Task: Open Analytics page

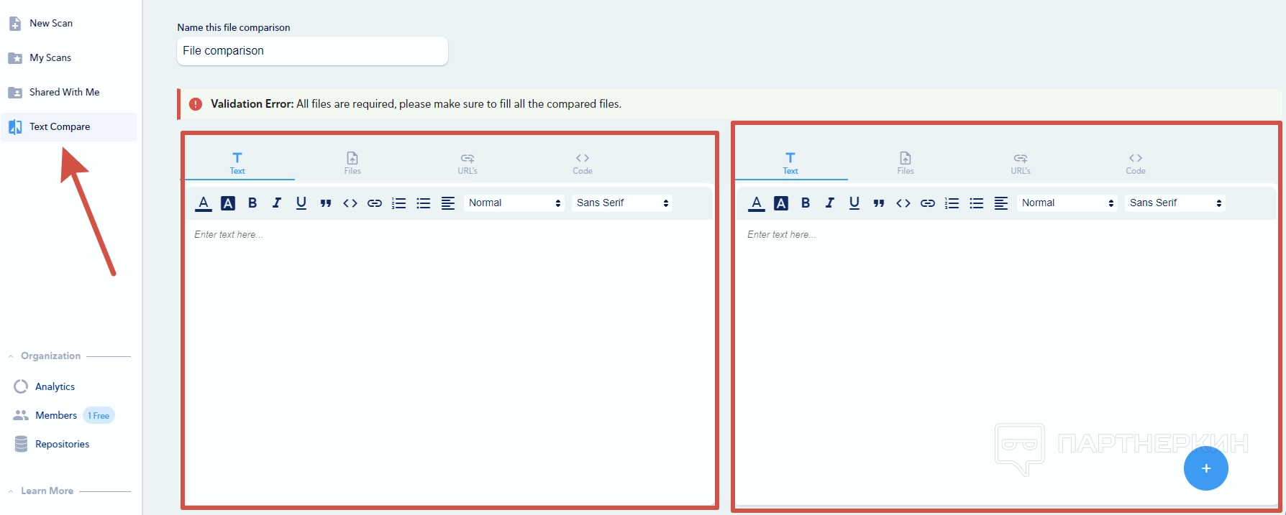Action: (x=45, y=386)
